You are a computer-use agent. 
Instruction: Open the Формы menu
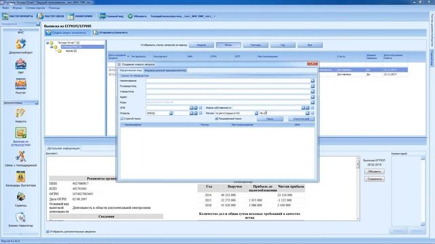[18, 8]
